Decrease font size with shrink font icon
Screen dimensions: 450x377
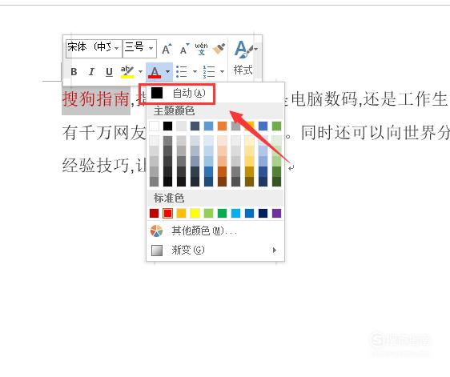tap(184, 49)
